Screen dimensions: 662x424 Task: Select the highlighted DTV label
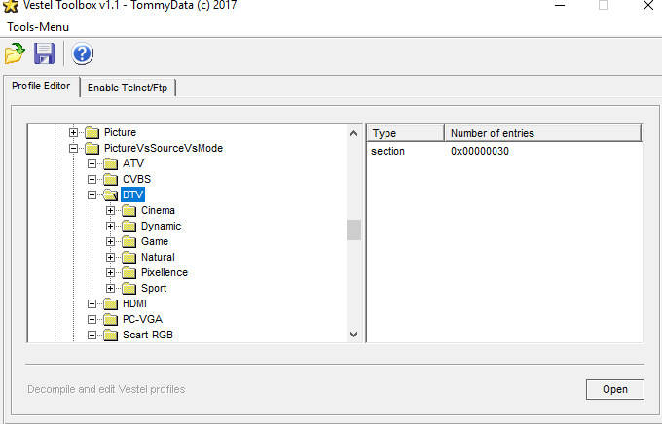click(x=133, y=194)
